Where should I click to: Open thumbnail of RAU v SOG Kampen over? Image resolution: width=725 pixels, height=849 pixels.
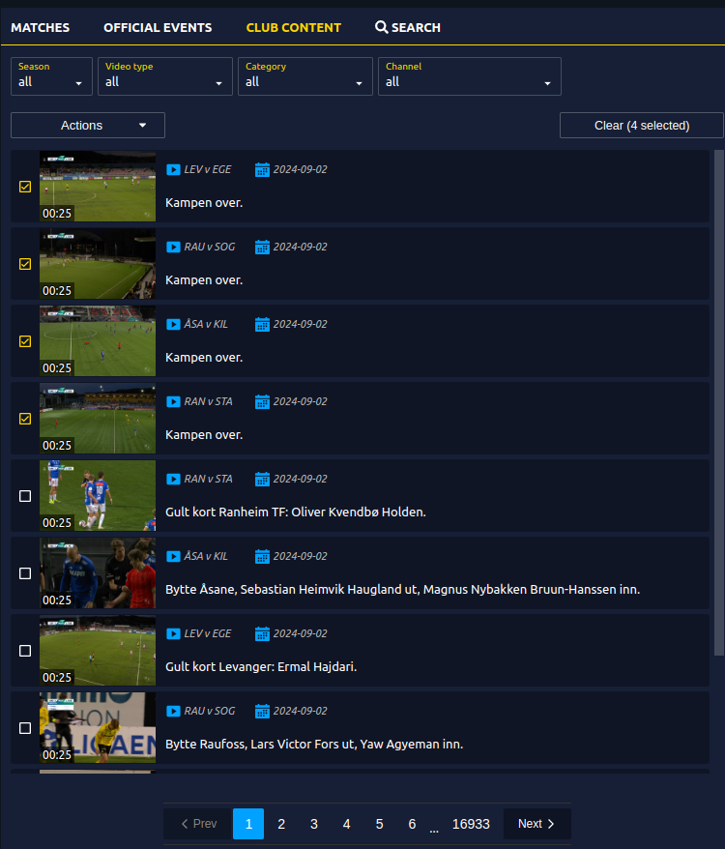click(98, 264)
